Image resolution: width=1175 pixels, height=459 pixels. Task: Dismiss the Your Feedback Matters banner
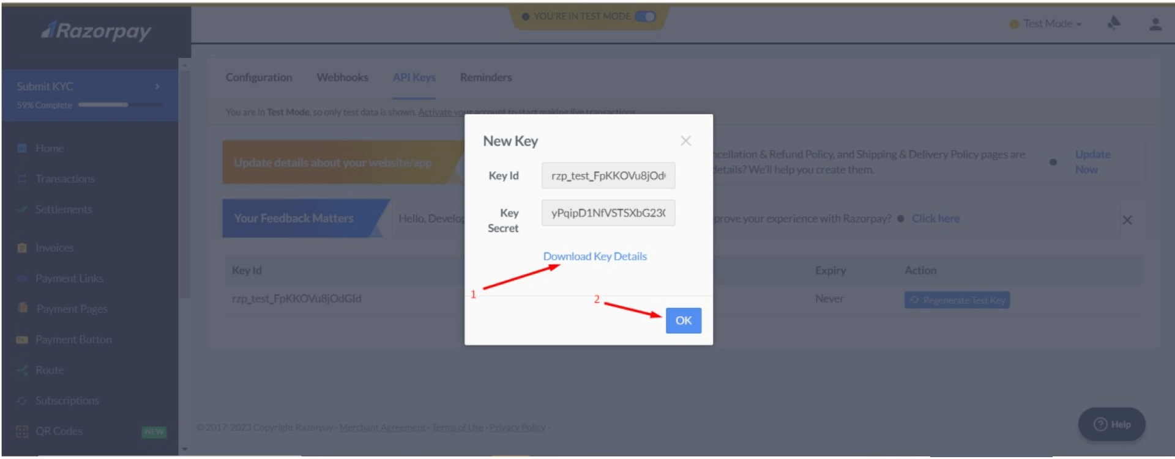coord(1127,220)
